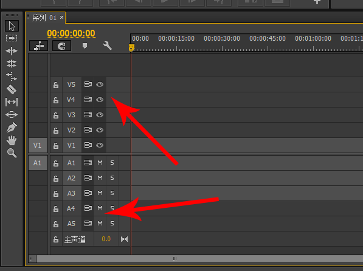This screenshot has width=363, height=271.
Task: Mute audio track A2
Action: (100, 178)
